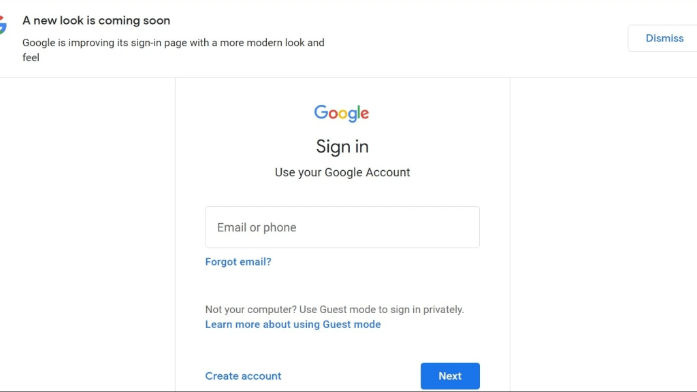697x392 pixels.
Task: Click empty banner space left of Dismiss
Action: 476,38
